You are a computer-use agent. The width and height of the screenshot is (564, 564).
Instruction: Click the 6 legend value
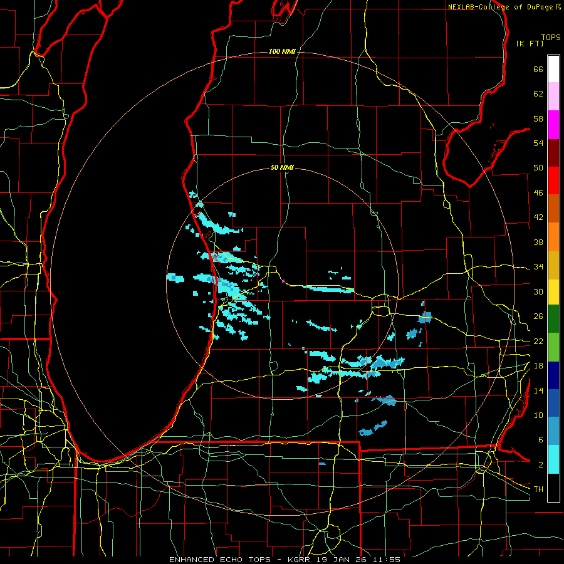coord(540,440)
